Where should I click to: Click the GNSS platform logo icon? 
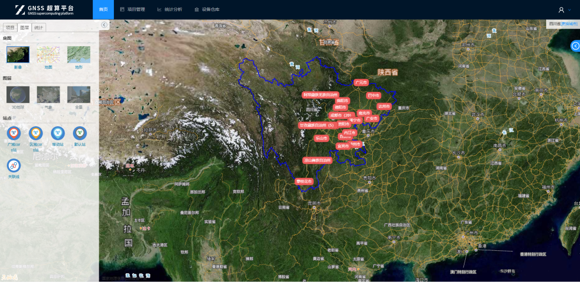point(20,10)
